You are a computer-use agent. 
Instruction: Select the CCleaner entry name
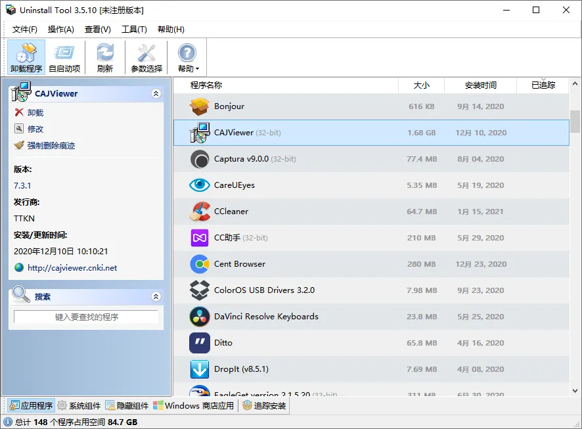coord(231,212)
